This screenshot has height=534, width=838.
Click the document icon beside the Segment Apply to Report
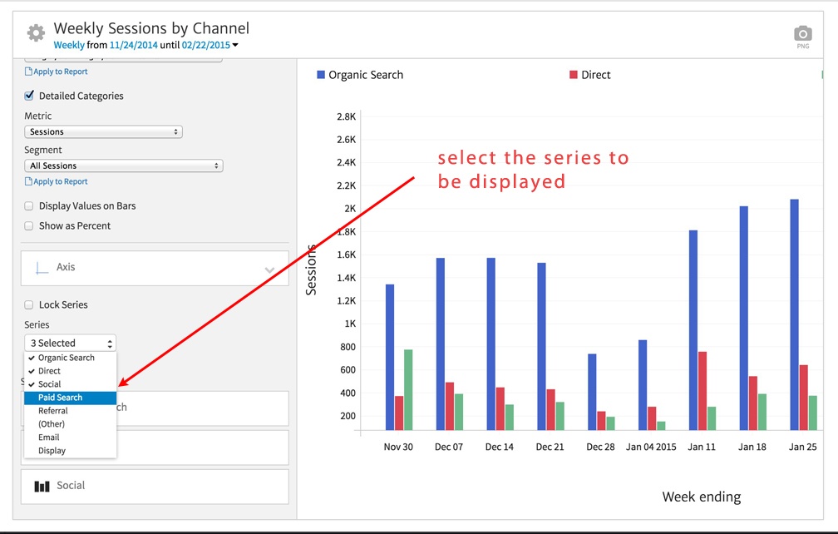28,181
